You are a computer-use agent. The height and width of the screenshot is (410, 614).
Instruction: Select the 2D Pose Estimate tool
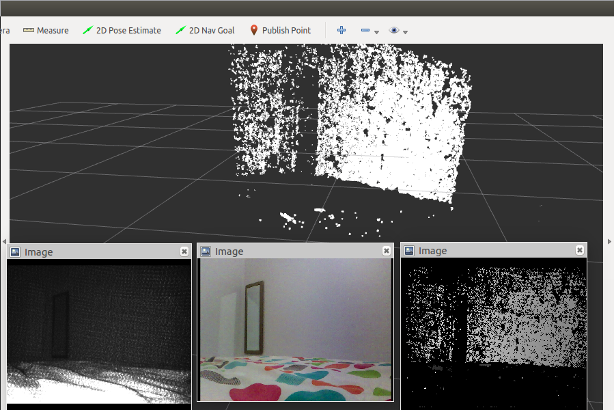tap(122, 30)
